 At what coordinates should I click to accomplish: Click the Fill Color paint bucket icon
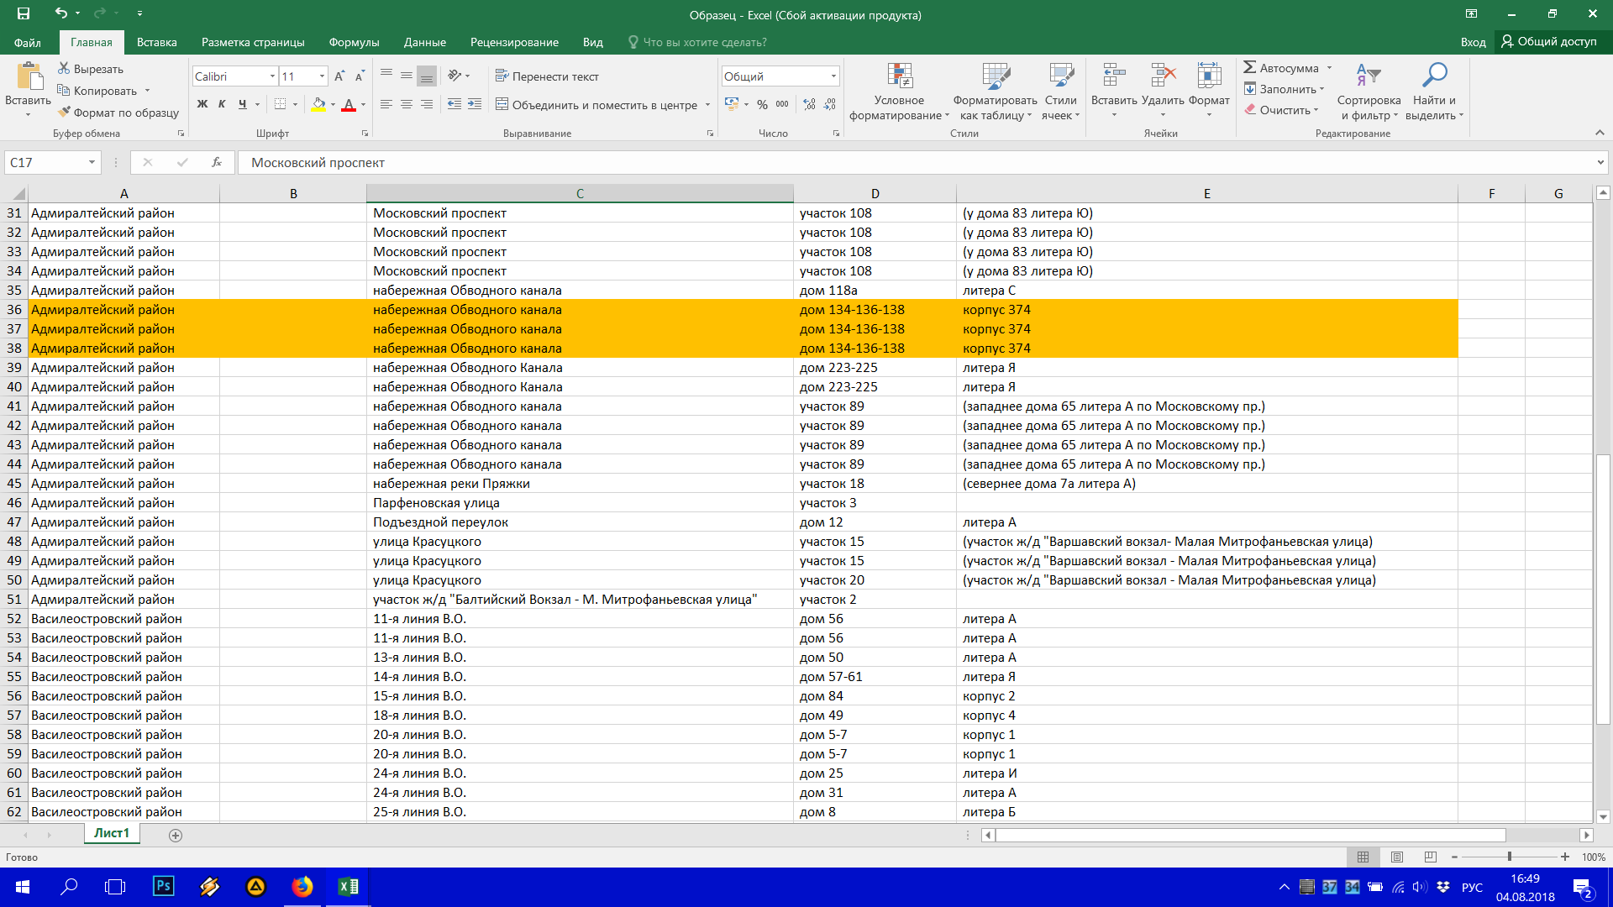(318, 104)
